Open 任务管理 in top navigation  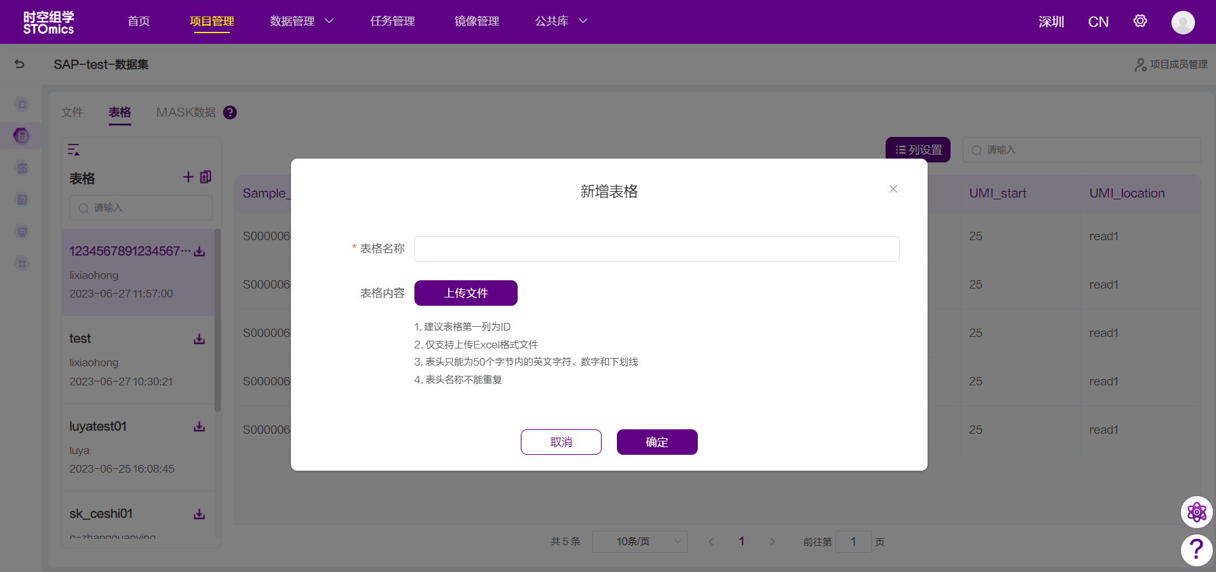392,21
